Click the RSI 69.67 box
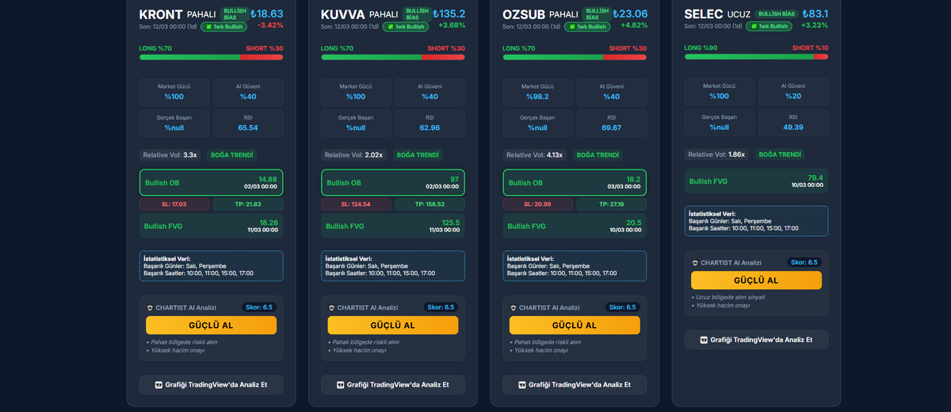The height and width of the screenshot is (412, 951). 612,123
